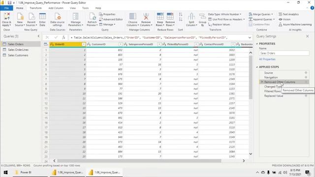Collapse the APPLIED STEPS section

click(x=257, y=67)
